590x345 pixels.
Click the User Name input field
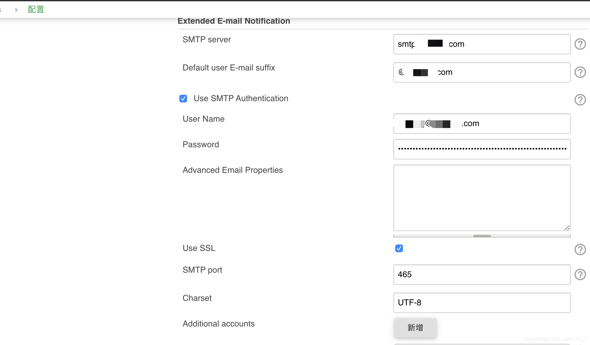[482, 124]
